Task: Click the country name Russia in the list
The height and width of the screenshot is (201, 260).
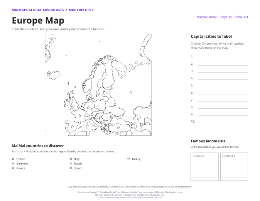Action: [x=78, y=164]
